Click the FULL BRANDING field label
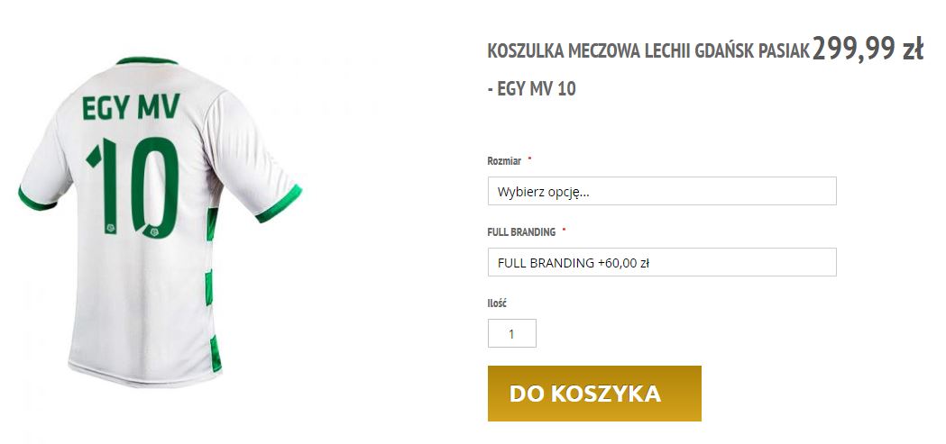The width and height of the screenshot is (946, 444). click(520, 231)
